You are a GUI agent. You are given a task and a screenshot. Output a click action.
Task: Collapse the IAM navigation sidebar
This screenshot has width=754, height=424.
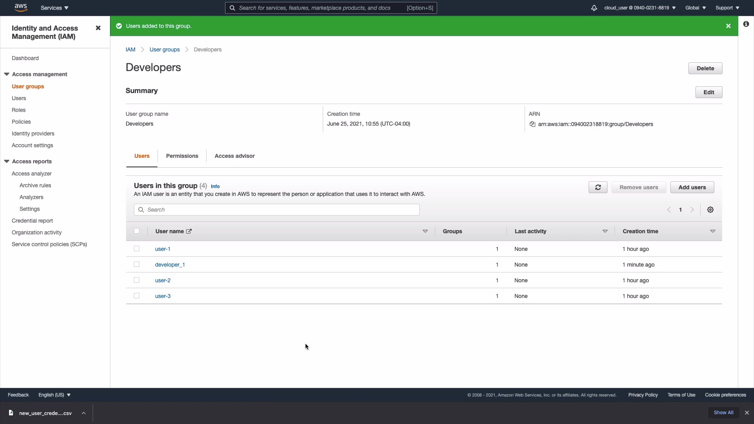[x=98, y=28]
